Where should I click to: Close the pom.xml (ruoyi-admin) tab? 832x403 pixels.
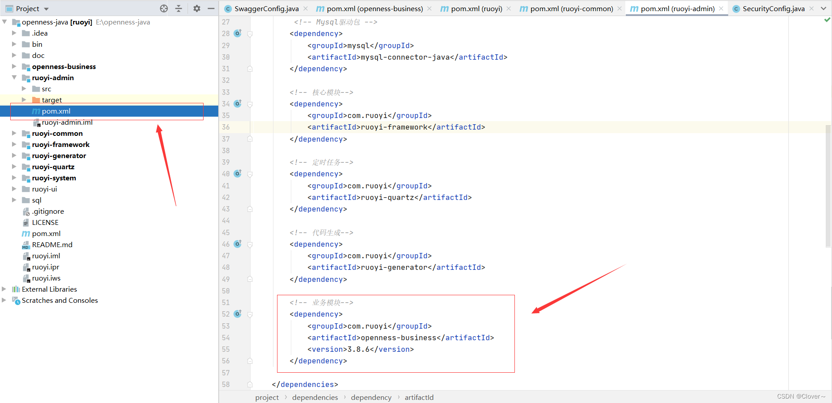point(721,8)
